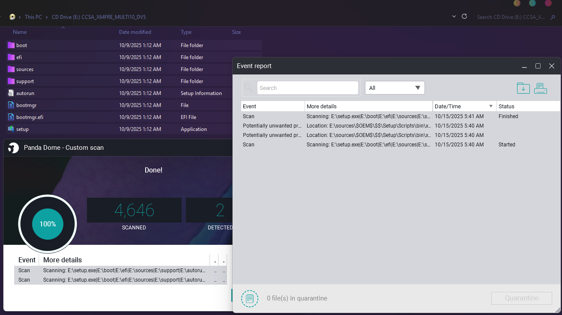Screen dimensions: 562x315
Task: Expand the chevron after This PC in the breadcrumb
Action: coord(47,17)
